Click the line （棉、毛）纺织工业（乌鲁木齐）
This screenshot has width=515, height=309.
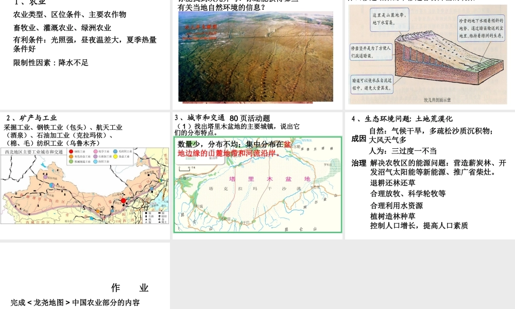(x=53, y=143)
